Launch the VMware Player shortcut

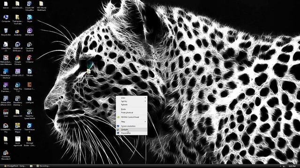point(18,128)
